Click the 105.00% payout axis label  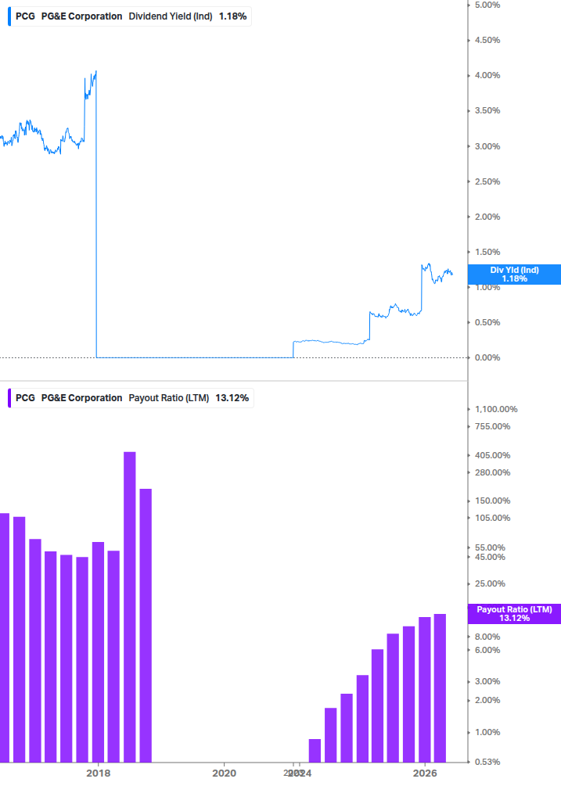492,518
